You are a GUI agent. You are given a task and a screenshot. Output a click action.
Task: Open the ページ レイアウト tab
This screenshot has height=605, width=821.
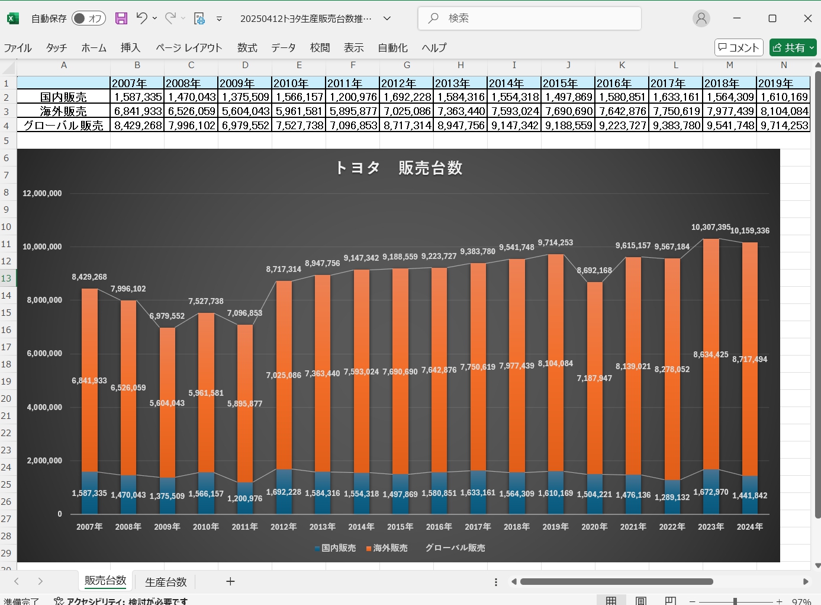189,48
